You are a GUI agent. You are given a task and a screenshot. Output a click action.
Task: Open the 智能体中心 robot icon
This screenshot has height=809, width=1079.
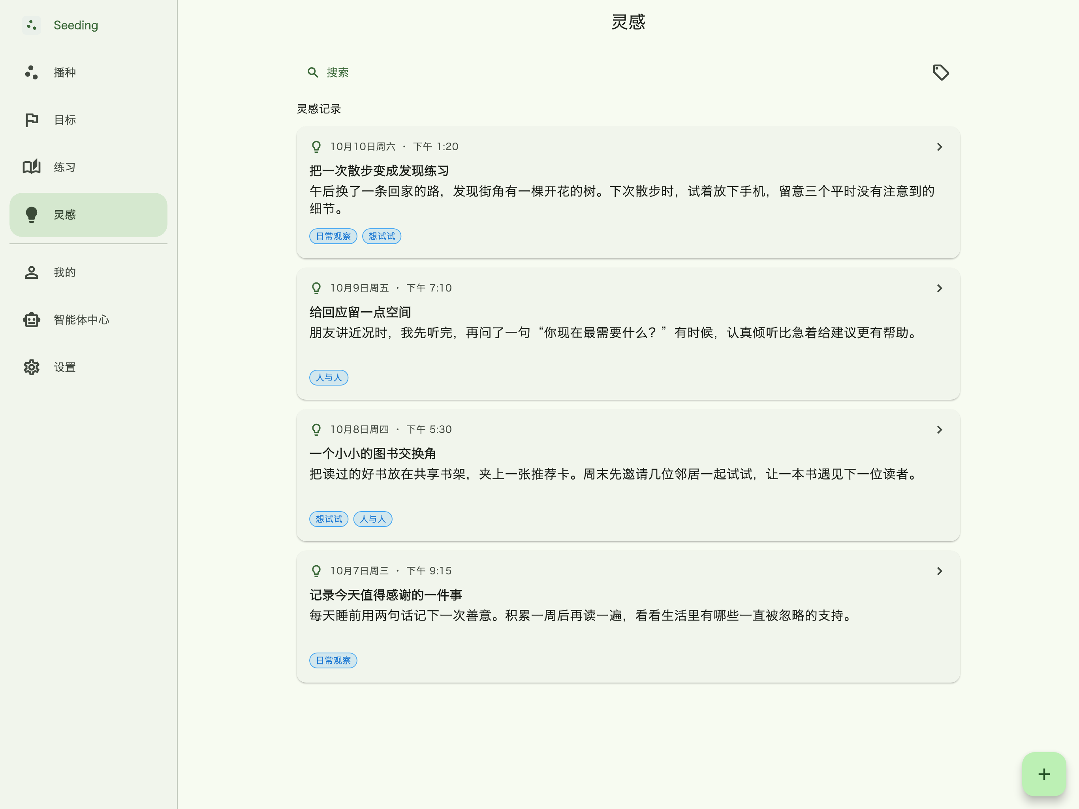coord(31,320)
